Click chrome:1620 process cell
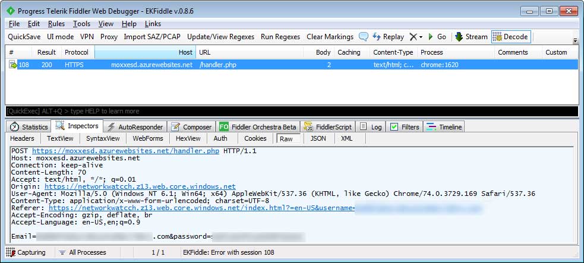Image resolution: width=584 pixels, height=263 pixels. coord(440,65)
